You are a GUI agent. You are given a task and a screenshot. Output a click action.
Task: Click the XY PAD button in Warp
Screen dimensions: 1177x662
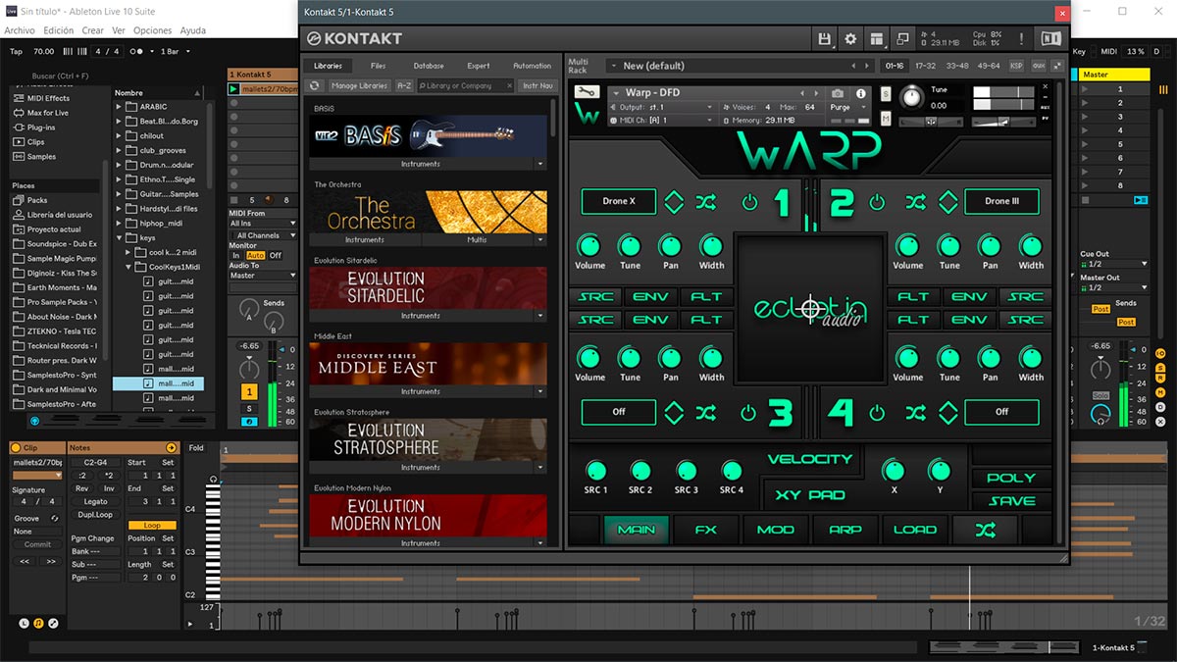[810, 495]
